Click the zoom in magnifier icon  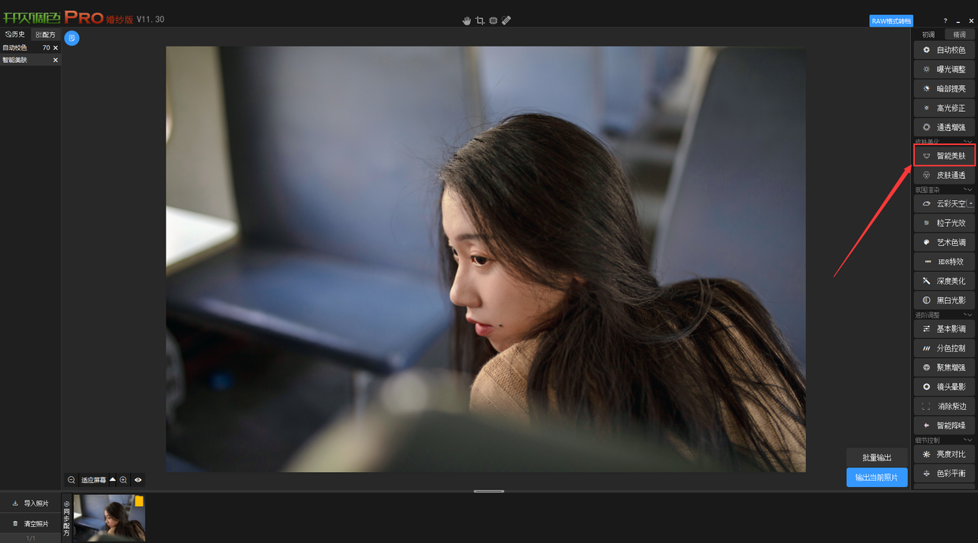pyautogui.click(x=124, y=480)
